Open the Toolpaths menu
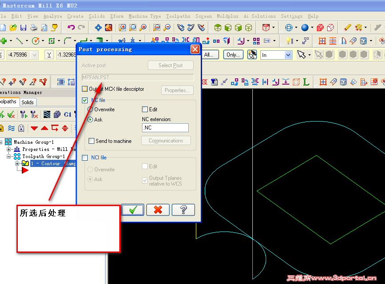This screenshot has width=385, height=284. 178,16
